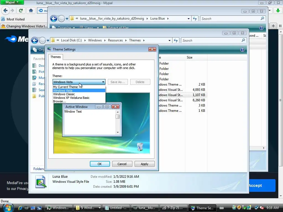Click the Luna Blue file icon in details pane
Screen dimensions: 283x212
tap(41, 182)
